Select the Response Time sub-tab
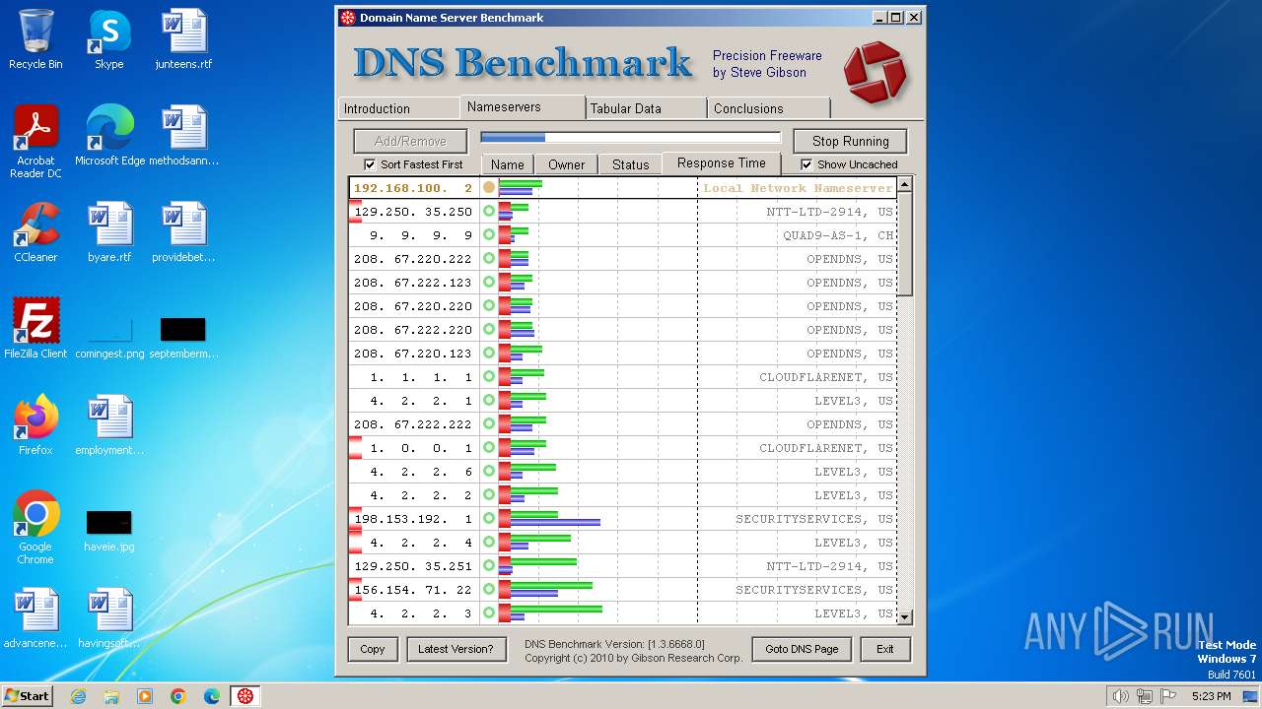 click(x=722, y=163)
